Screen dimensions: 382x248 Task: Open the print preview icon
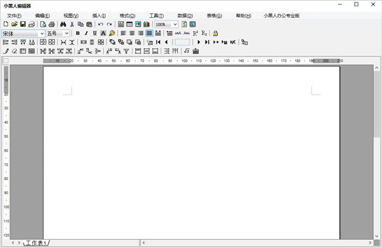[x=43, y=24]
